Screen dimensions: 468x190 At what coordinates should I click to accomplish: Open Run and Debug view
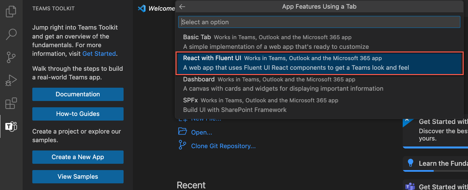11,80
